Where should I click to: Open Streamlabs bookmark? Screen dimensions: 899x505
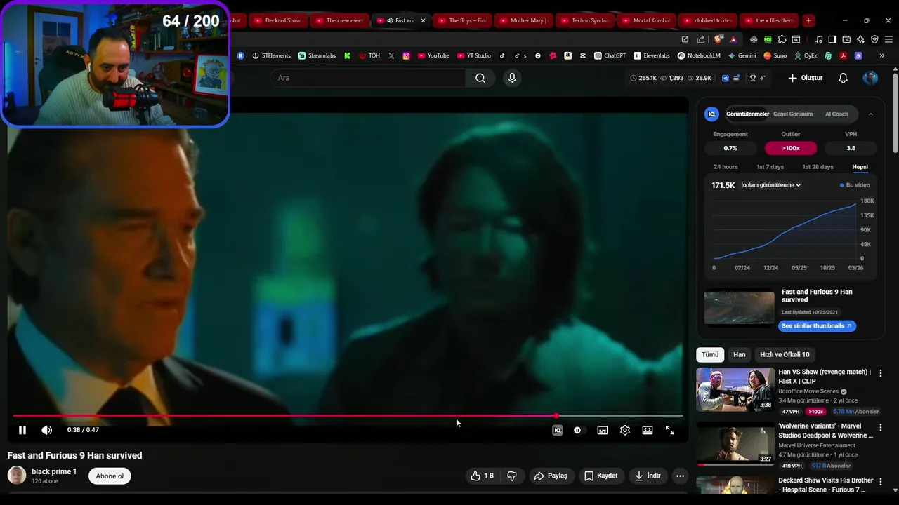[x=317, y=55]
